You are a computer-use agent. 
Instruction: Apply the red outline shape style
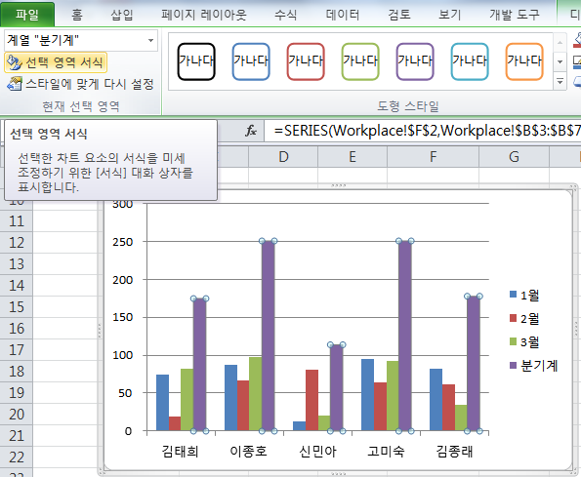coord(306,61)
